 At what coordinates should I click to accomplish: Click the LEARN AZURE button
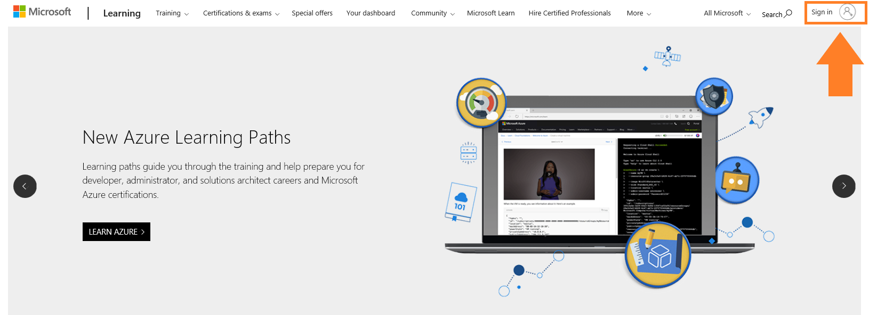116,231
